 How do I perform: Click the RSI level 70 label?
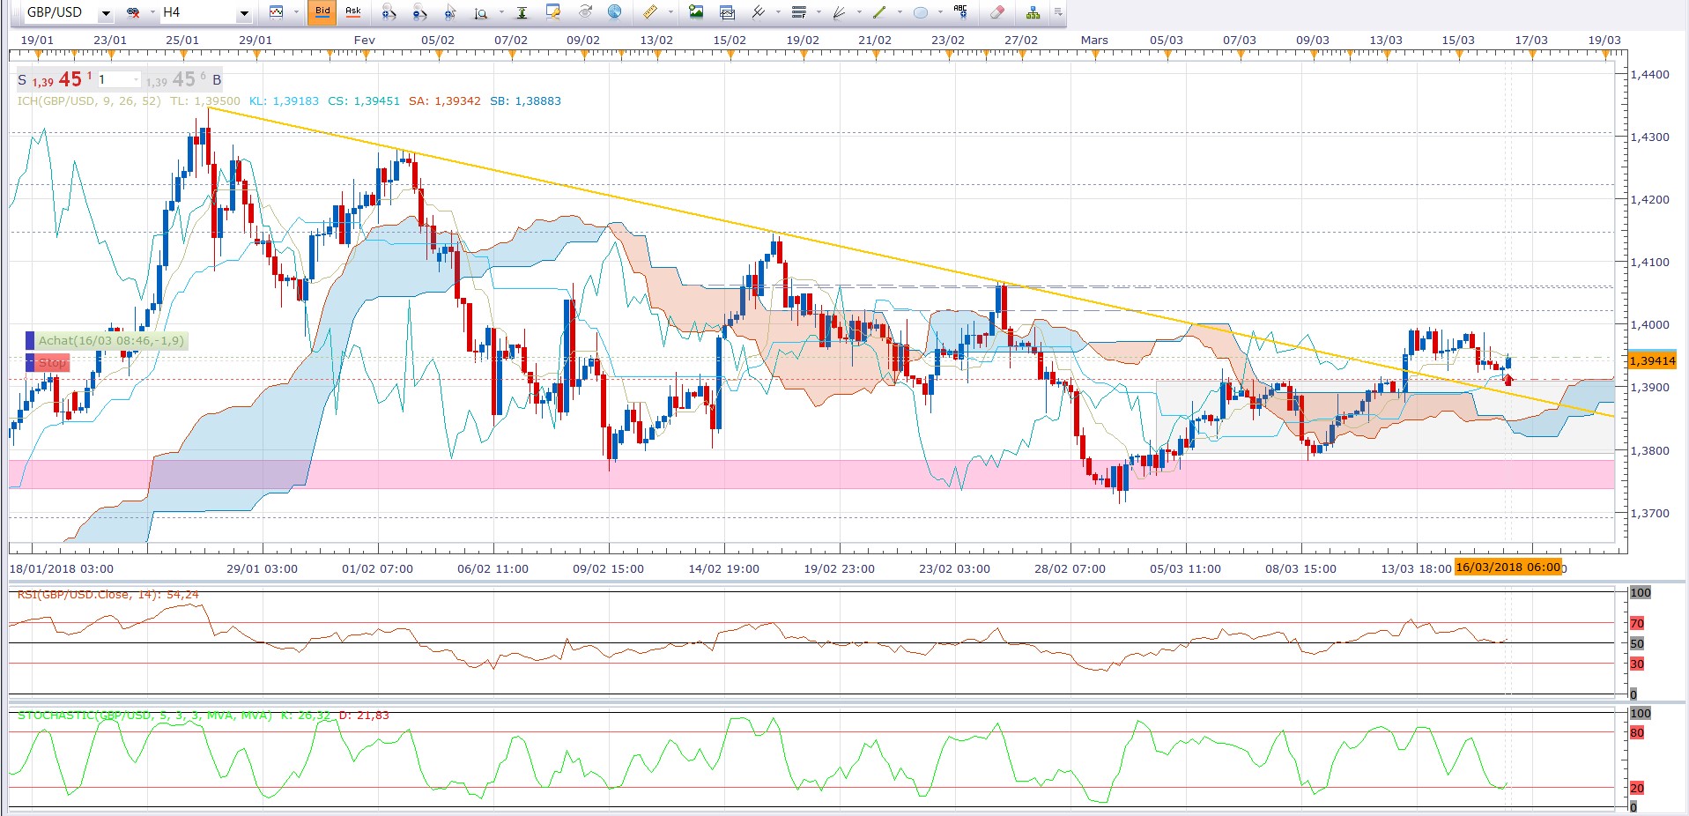click(1637, 623)
